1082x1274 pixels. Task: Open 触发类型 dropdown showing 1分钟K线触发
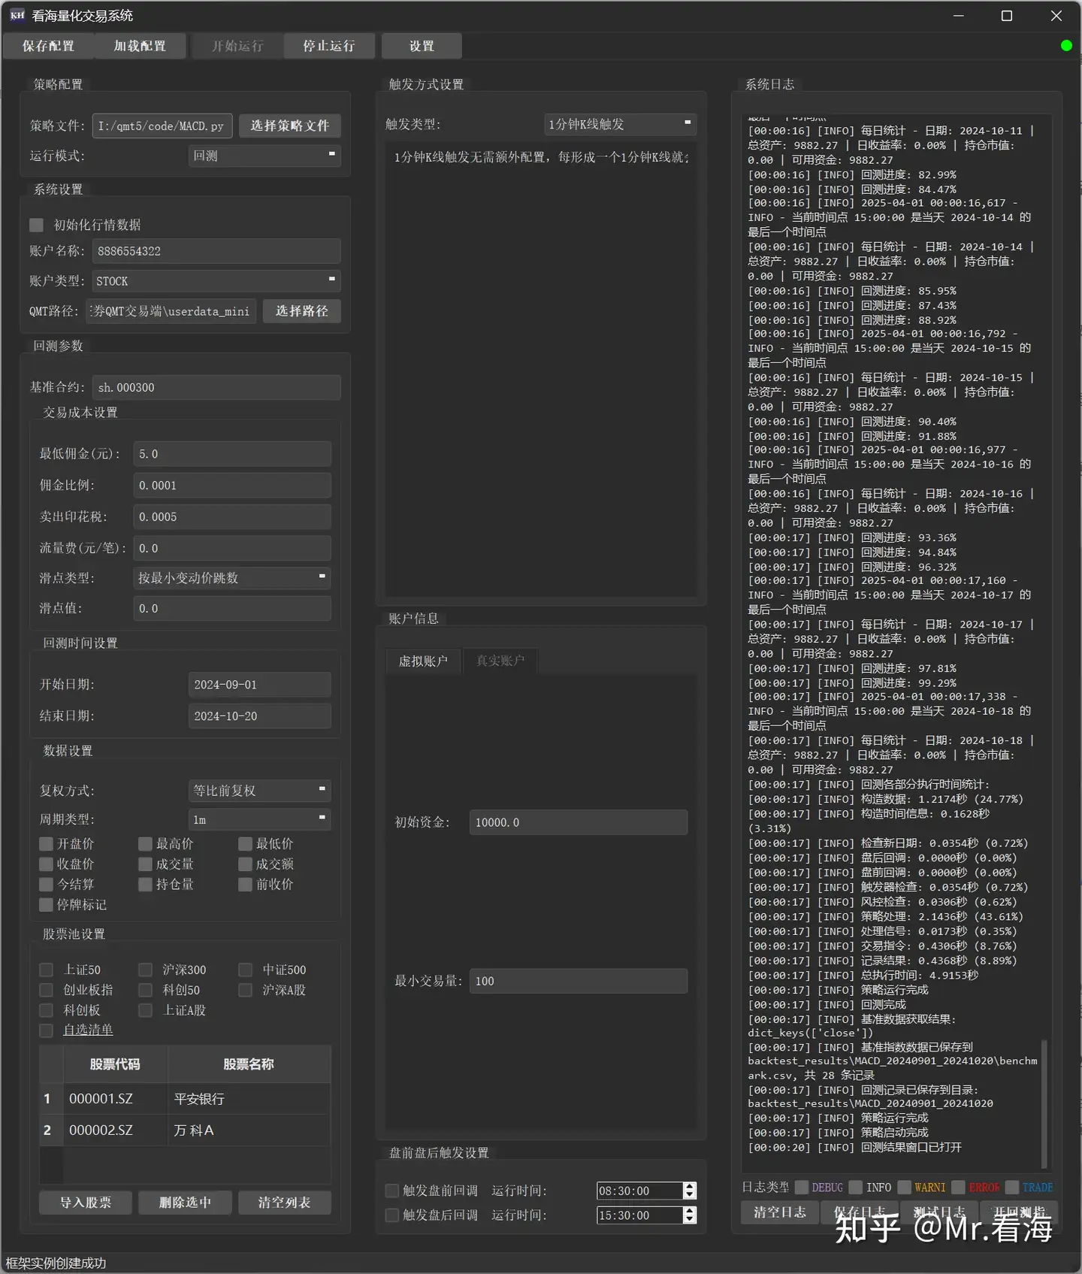(x=621, y=124)
